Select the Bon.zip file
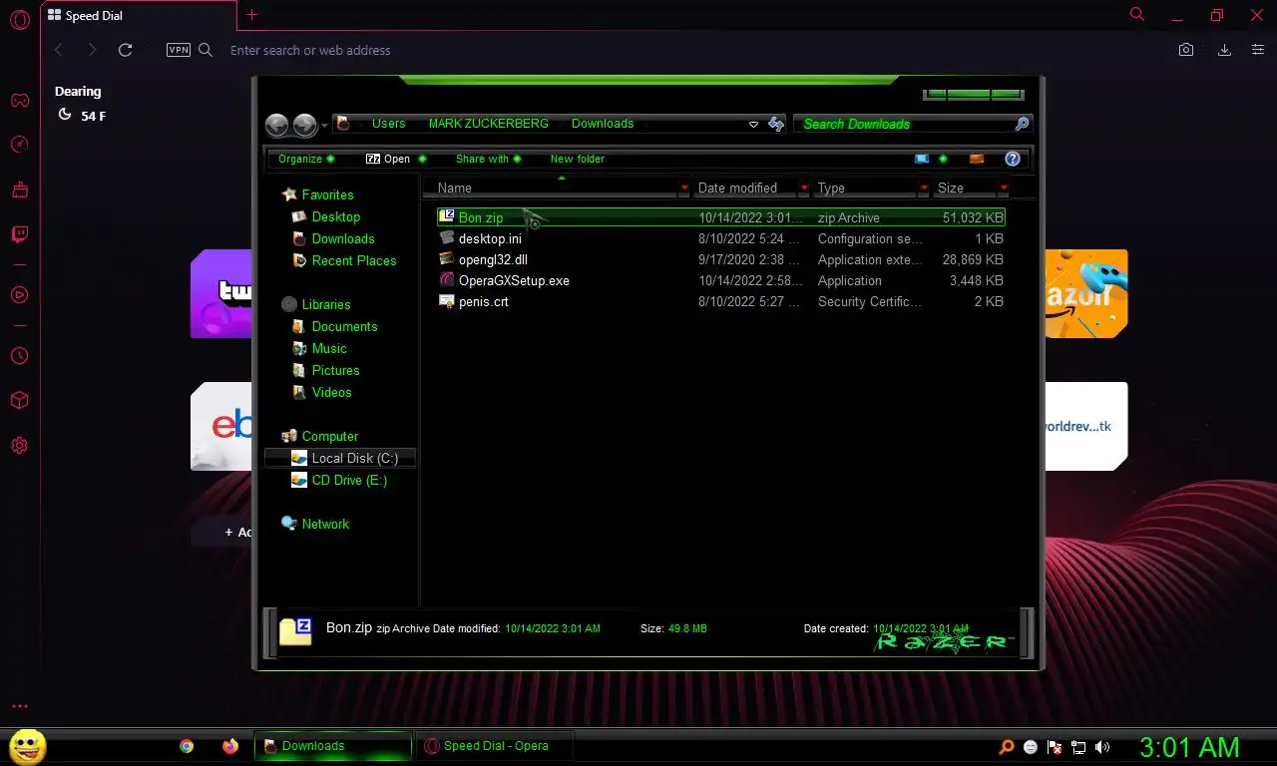 point(720,217)
